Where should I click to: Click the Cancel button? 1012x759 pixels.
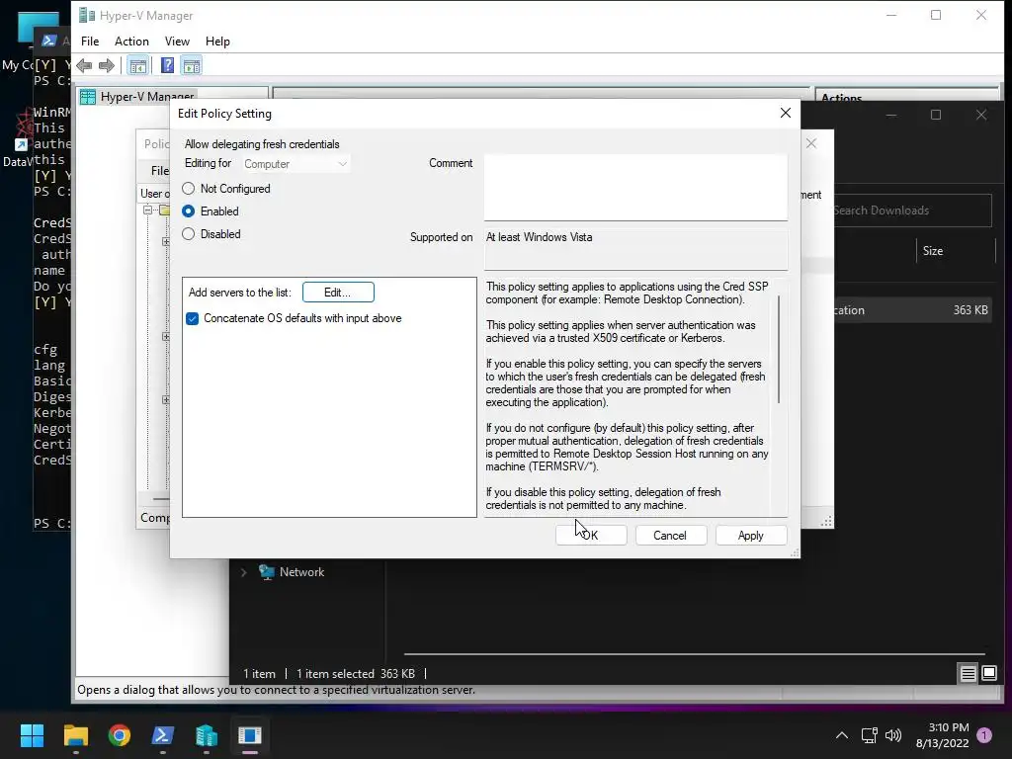coord(671,535)
